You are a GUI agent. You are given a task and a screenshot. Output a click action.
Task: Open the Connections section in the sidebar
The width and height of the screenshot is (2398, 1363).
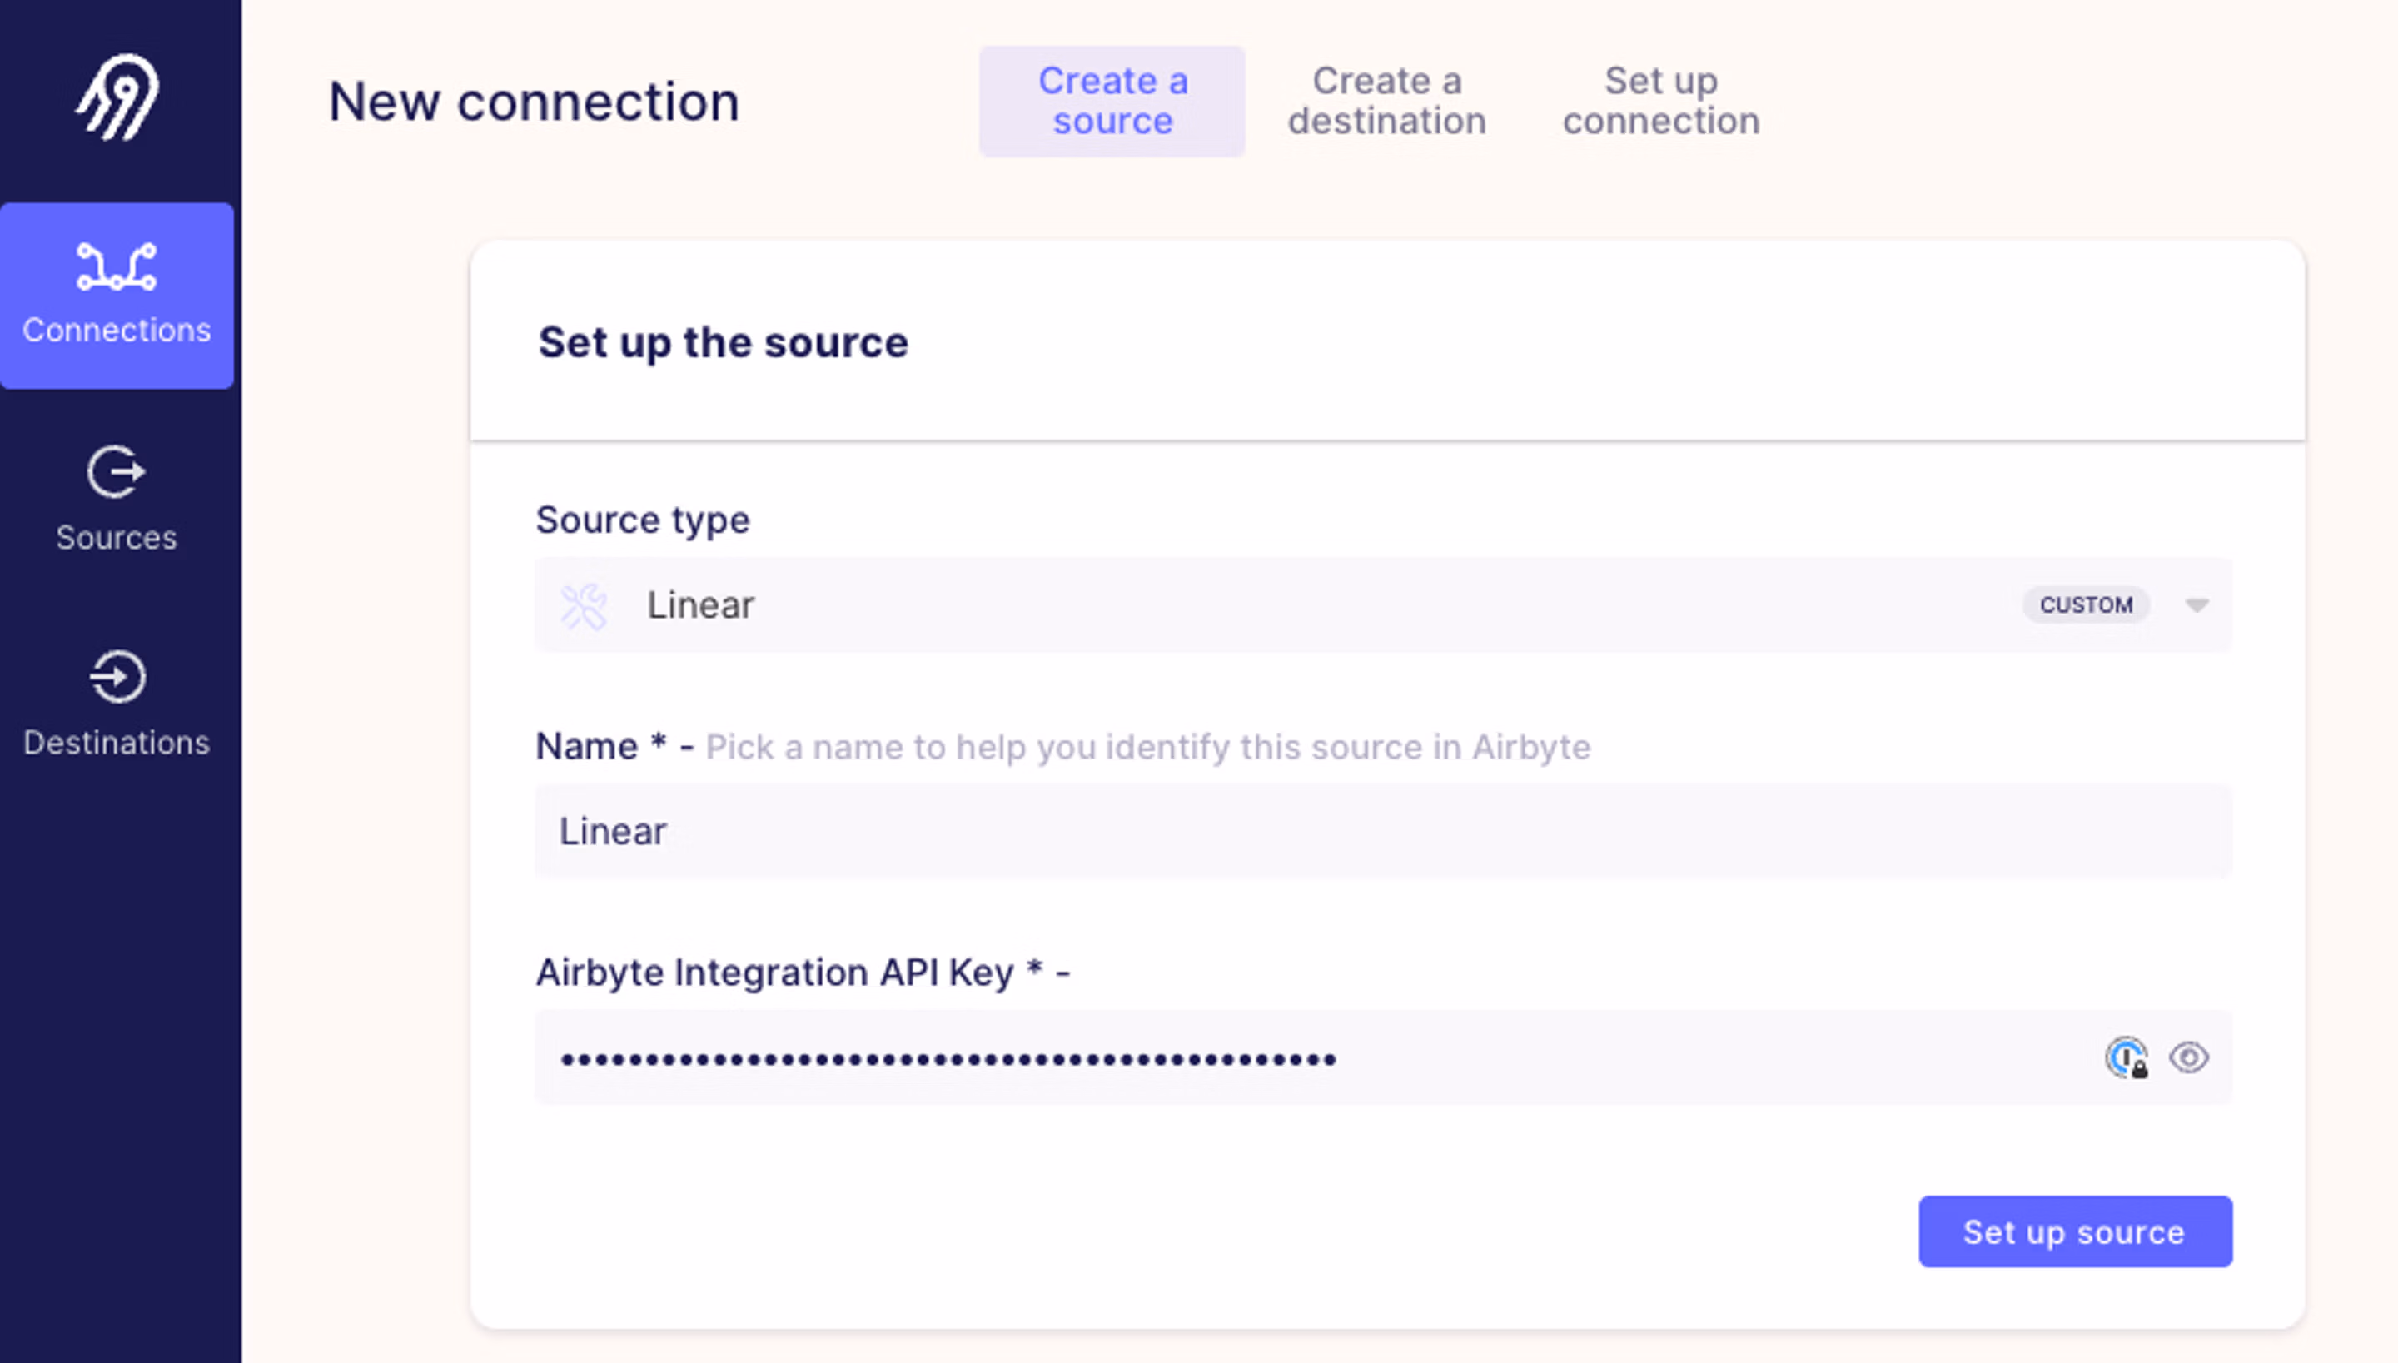[x=117, y=296]
